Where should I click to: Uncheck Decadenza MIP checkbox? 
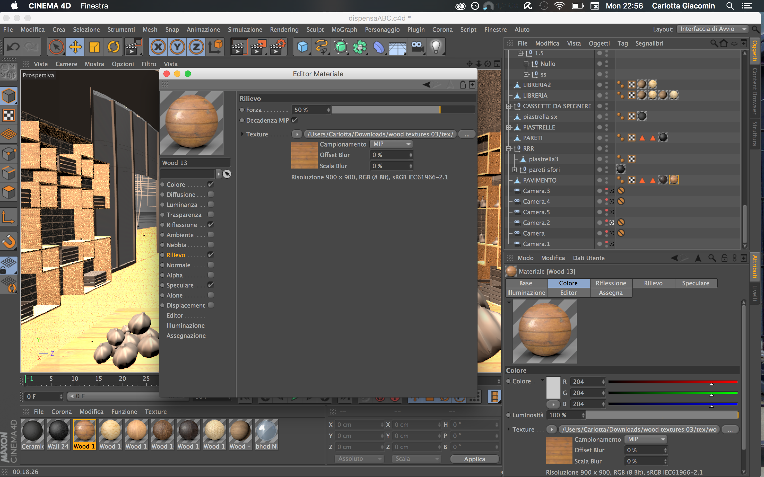tap(294, 120)
